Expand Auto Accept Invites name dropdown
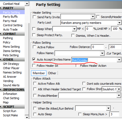The image size is (122, 119). click(x=119, y=60)
